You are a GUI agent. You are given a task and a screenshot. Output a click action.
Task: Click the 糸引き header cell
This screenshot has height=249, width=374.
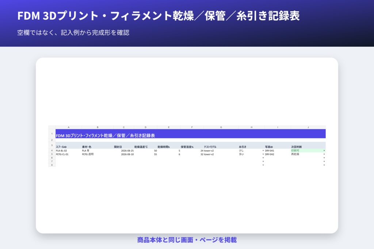coord(251,145)
